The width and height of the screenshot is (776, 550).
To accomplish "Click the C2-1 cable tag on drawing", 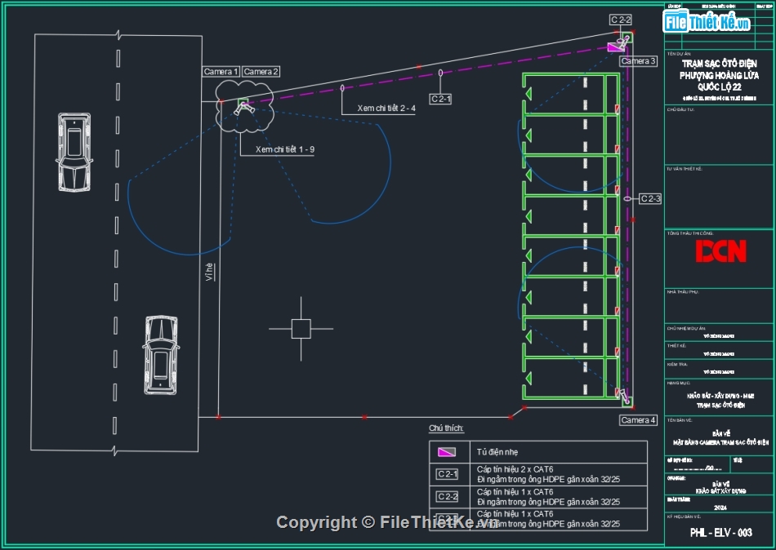I will [x=440, y=99].
